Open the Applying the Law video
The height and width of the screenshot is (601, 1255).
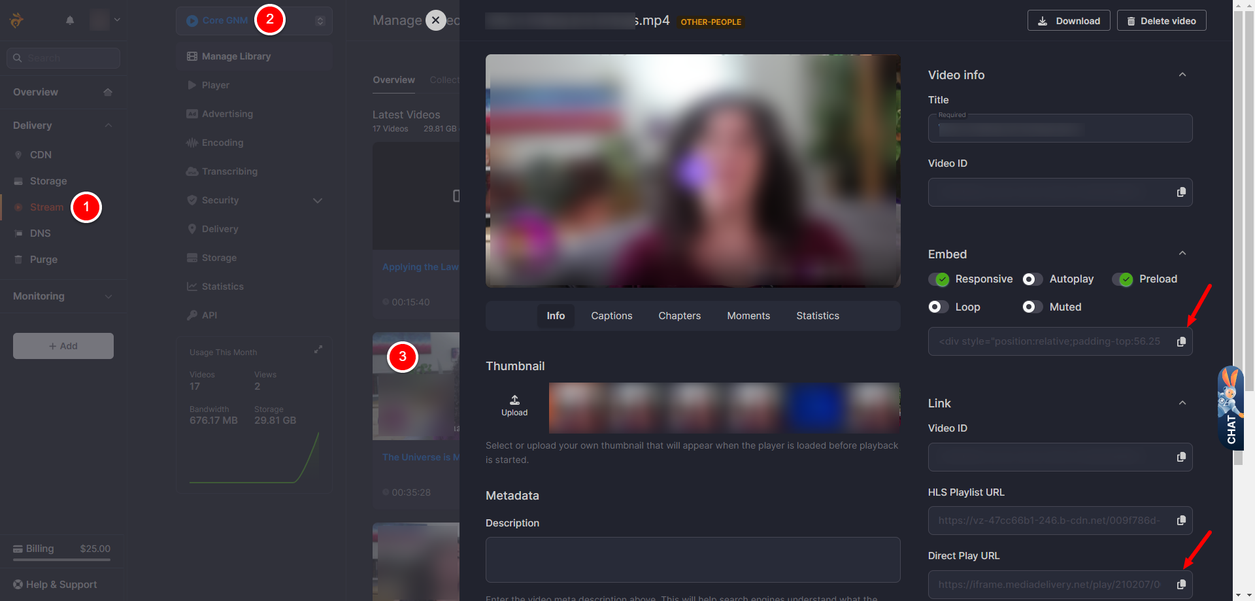coord(420,267)
